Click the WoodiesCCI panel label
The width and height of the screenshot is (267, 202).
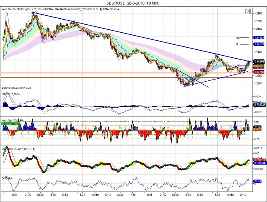(12, 120)
